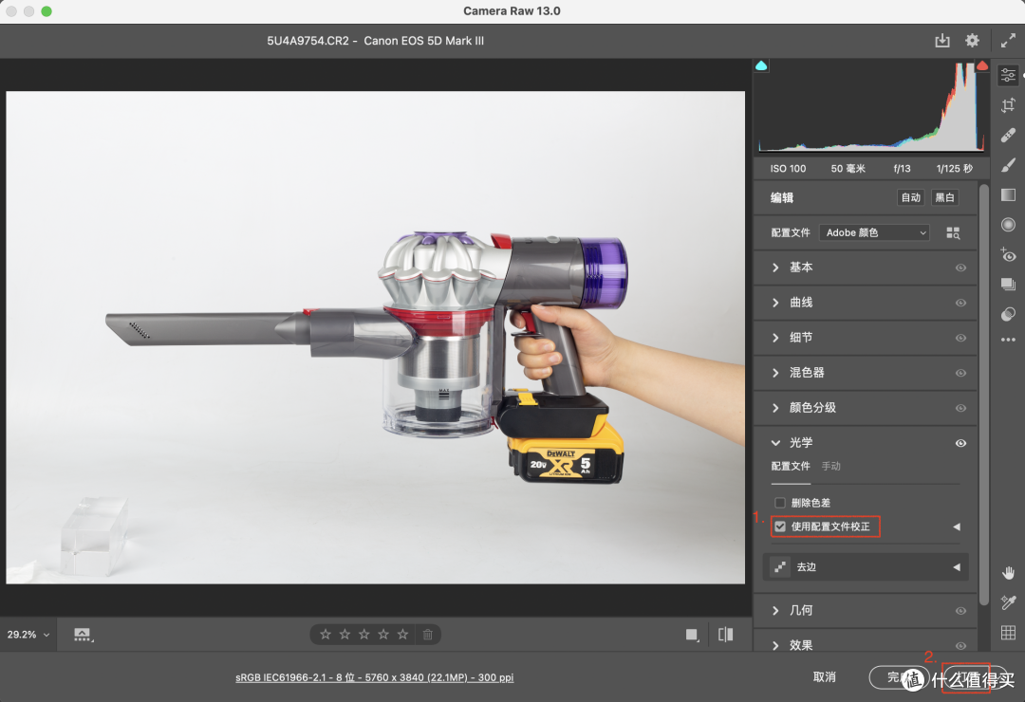The width and height of the screenshot is (1025, 702).
Task: Enable the 删除色差 checkbox
Action: (x=780, y=503)
